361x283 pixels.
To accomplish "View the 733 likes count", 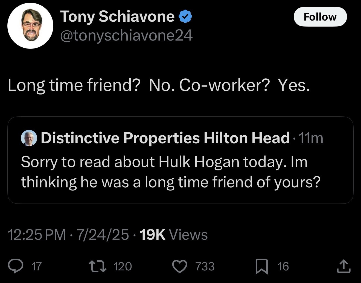I will point(205,266).
